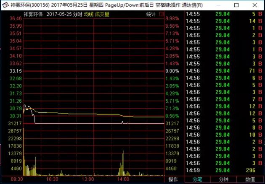This screenshot has height=184, width=265.
Task: Click the 分时 label in chart header
Action: coord(77,14)
